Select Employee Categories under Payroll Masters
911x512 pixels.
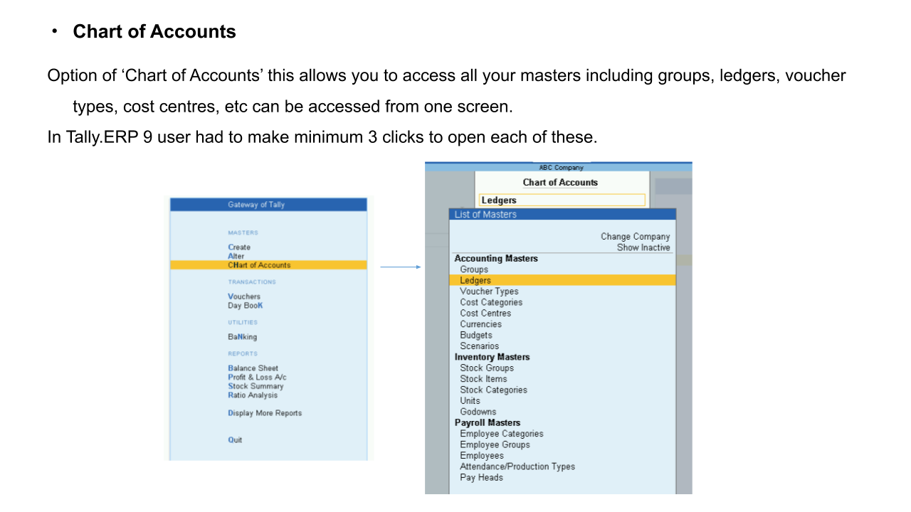coord(502,434)
